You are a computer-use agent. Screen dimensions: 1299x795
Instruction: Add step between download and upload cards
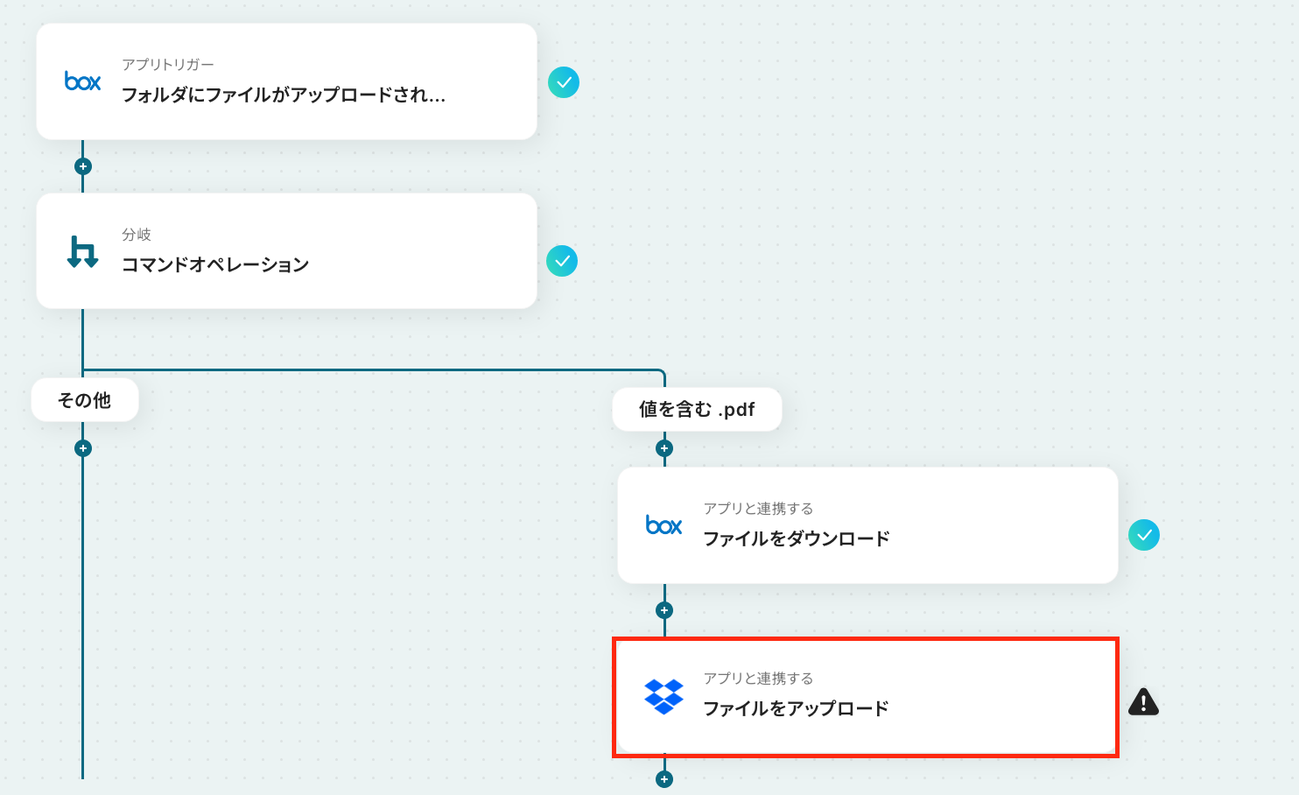click(x=664, y=610)
